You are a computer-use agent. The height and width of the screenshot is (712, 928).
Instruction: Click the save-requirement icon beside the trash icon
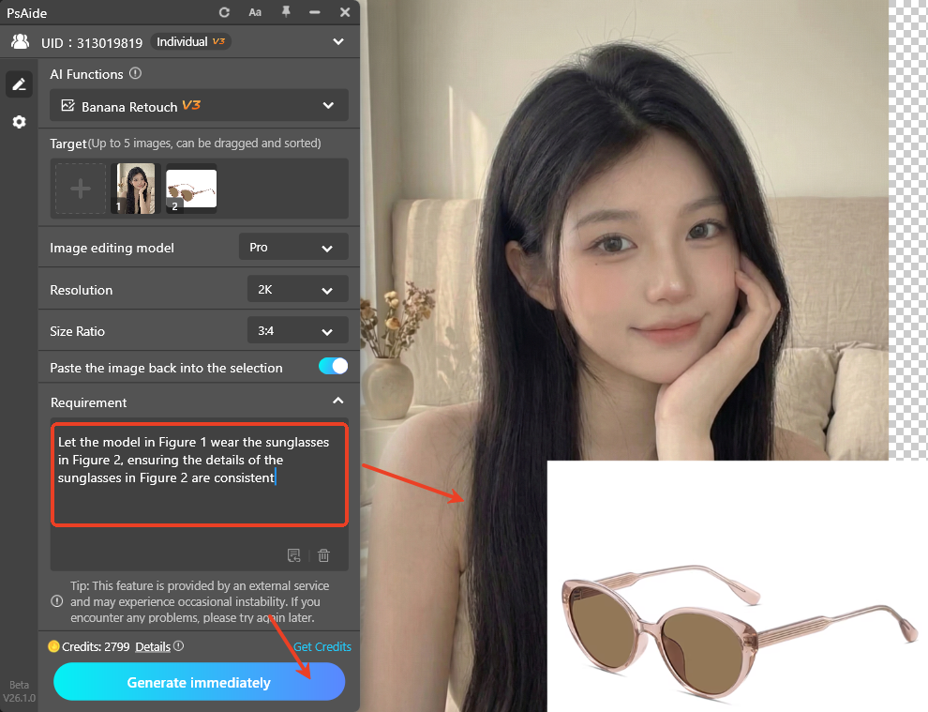pos(293,555)
